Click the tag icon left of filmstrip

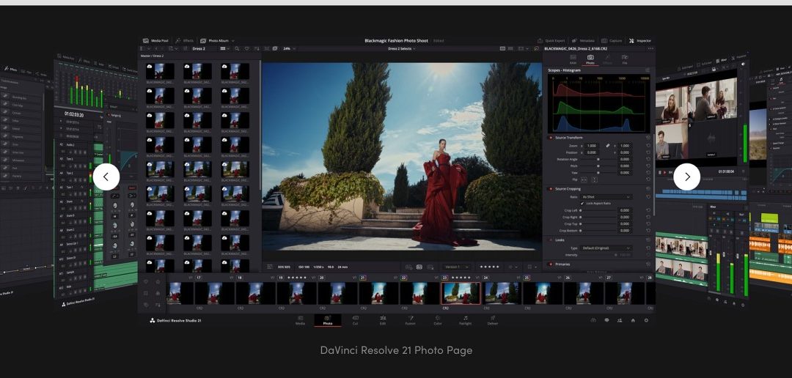146,305
